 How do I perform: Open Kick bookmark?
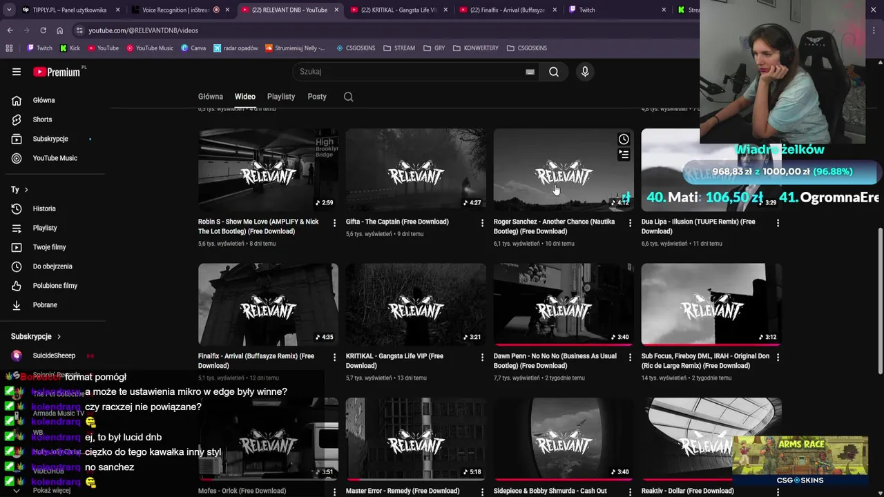coord(70,48)
